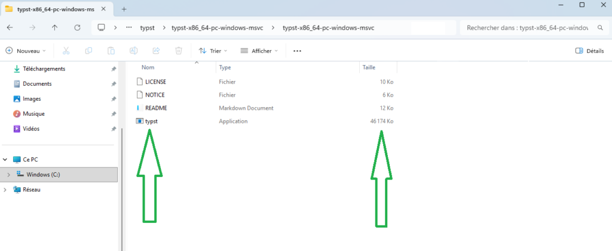Screen dimensions: 612x251
Task: Click the Copy icon in toolbar
Action: (88, 51)
